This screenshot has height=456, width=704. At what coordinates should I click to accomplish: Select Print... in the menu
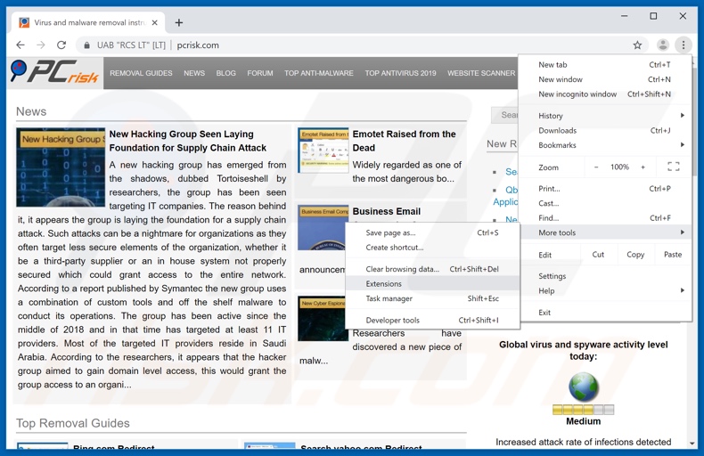(x=604, y=189)
